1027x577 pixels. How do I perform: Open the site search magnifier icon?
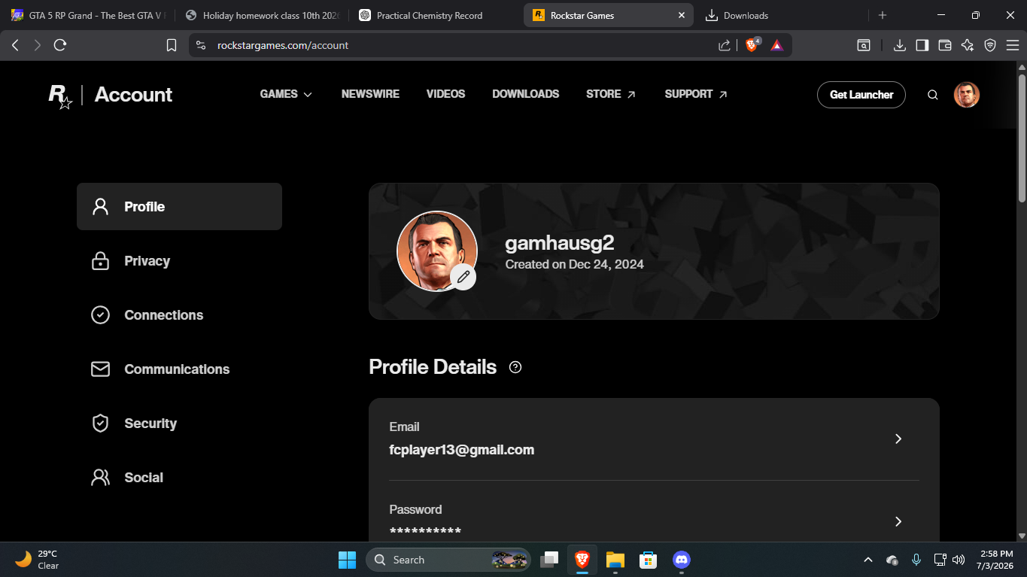[x=933, y=95]
